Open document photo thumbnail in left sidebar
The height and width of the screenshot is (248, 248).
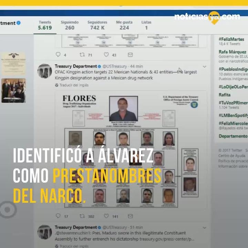13,64
